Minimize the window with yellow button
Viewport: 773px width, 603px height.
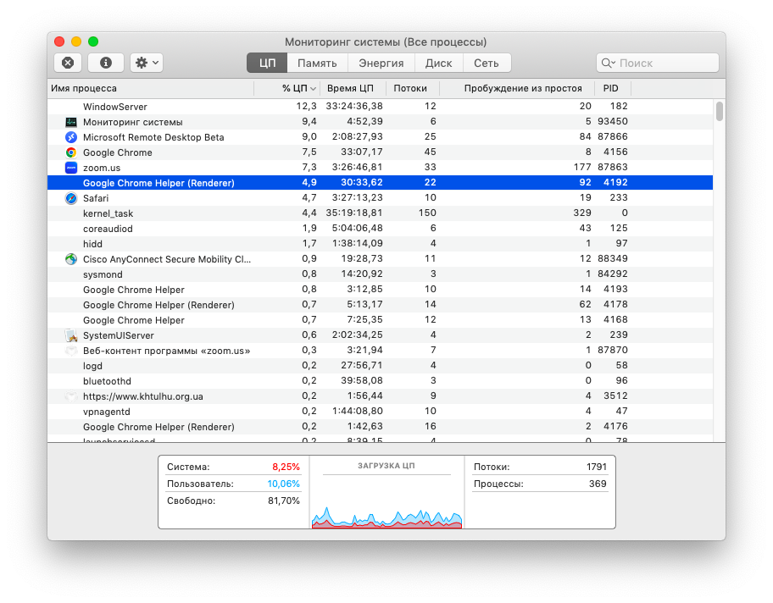76,41
